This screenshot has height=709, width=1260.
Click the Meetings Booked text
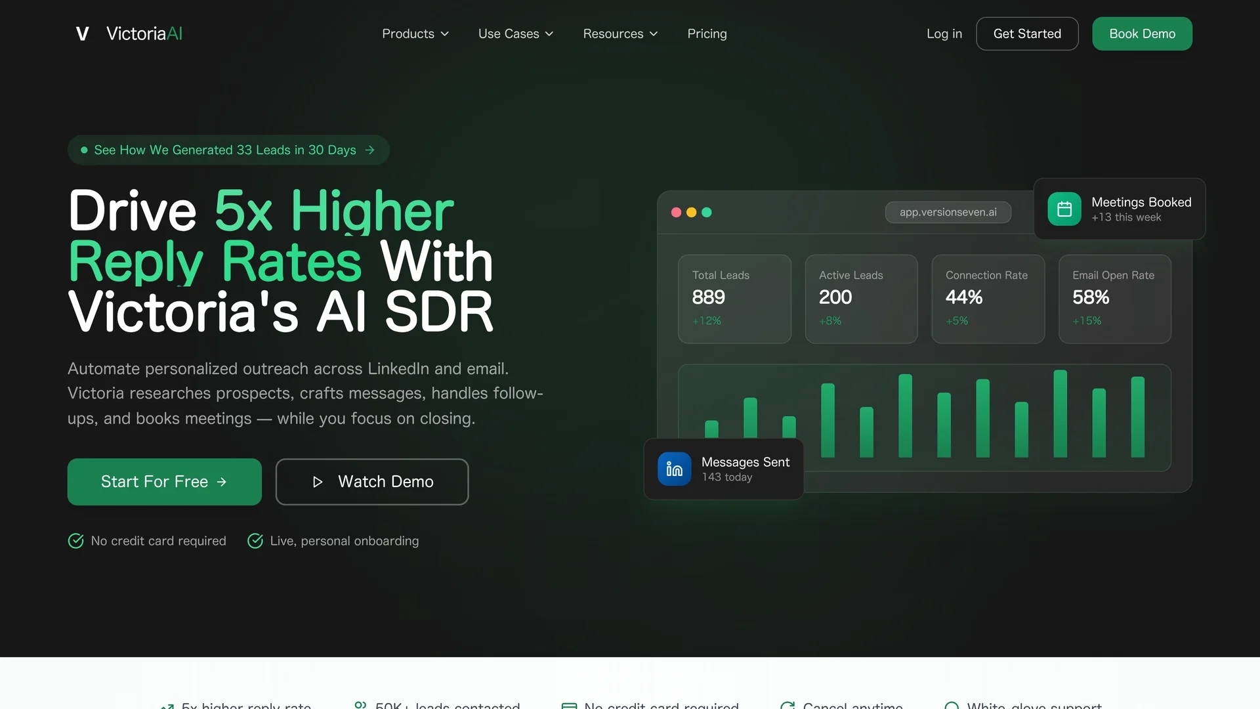click(x=1141, y=202)
